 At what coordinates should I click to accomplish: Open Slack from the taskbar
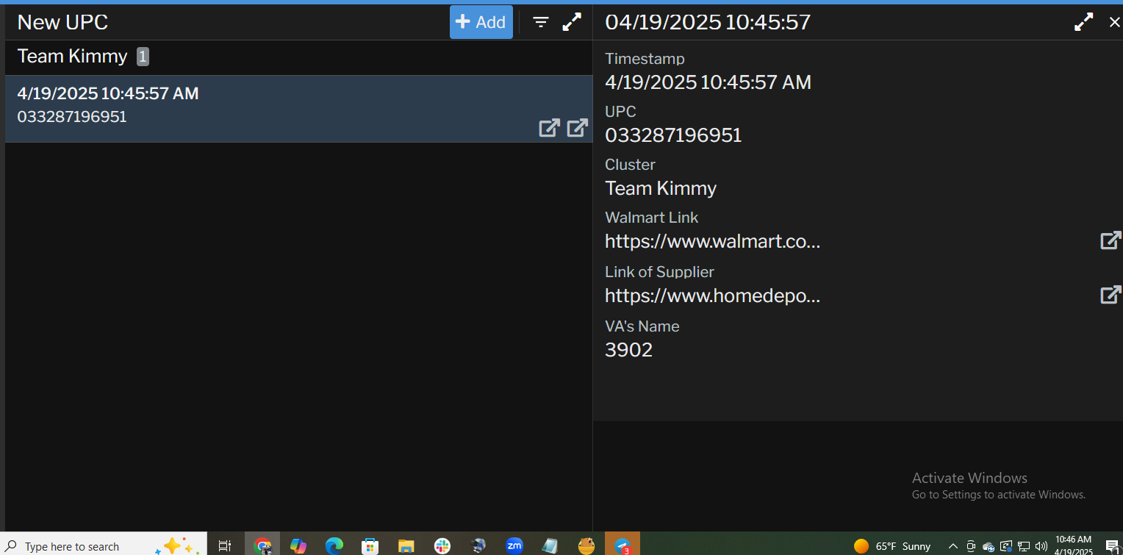(442, 545)
